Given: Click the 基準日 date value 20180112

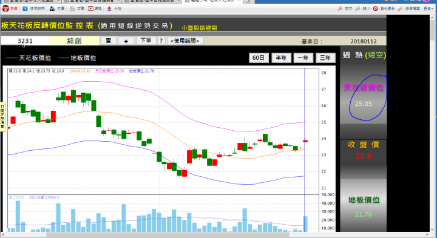Looking at the screenshot, I should pyautogui.click(x=364, y=41).
